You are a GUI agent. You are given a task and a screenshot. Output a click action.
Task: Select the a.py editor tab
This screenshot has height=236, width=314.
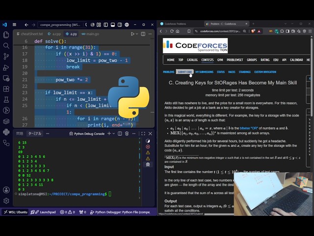click(71, 34)
